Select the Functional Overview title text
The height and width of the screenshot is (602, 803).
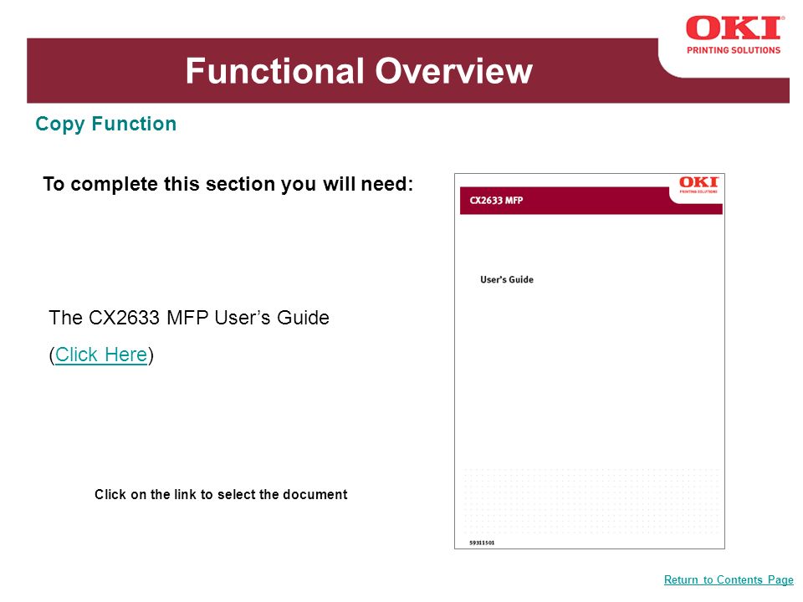click(x=359, y=70)
